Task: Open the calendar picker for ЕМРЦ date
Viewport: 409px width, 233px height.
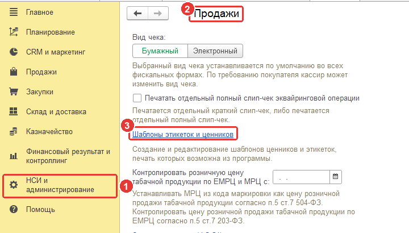Action: (336, 177)
